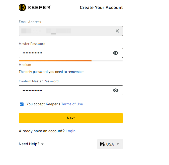Image resolution: width=169 pixels, height=165 pixels.
Task: Click the KEEPER wordmark text
Action: [x=39, y=7]
